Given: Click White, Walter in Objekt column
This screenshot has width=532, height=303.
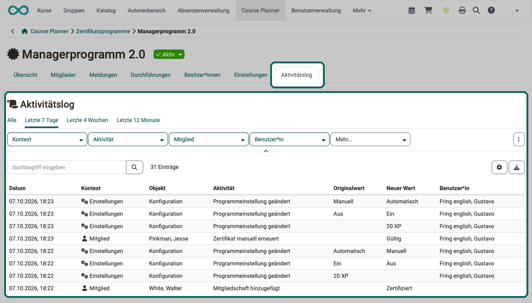Looking at the screenshot, I should tap(165, 288).
